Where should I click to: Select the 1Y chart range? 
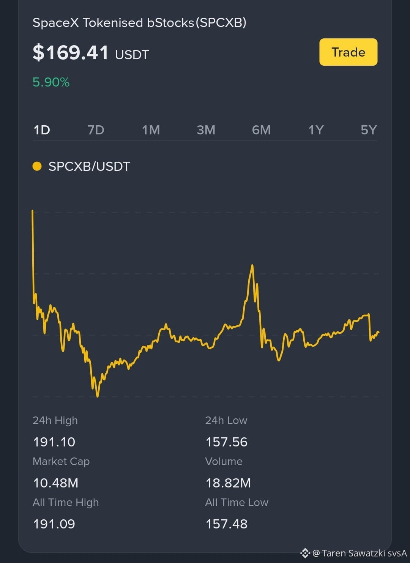click(x=315, y=130)
